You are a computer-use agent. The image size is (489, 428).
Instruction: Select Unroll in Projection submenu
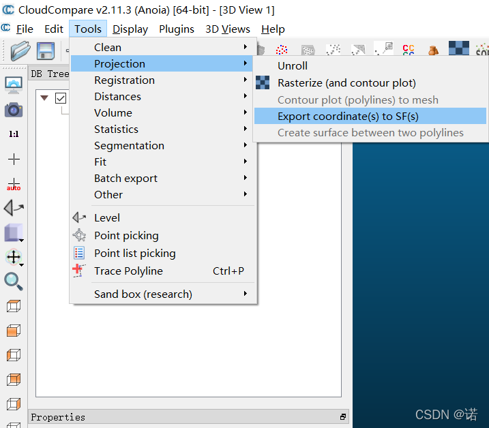[x=370, y=66]
